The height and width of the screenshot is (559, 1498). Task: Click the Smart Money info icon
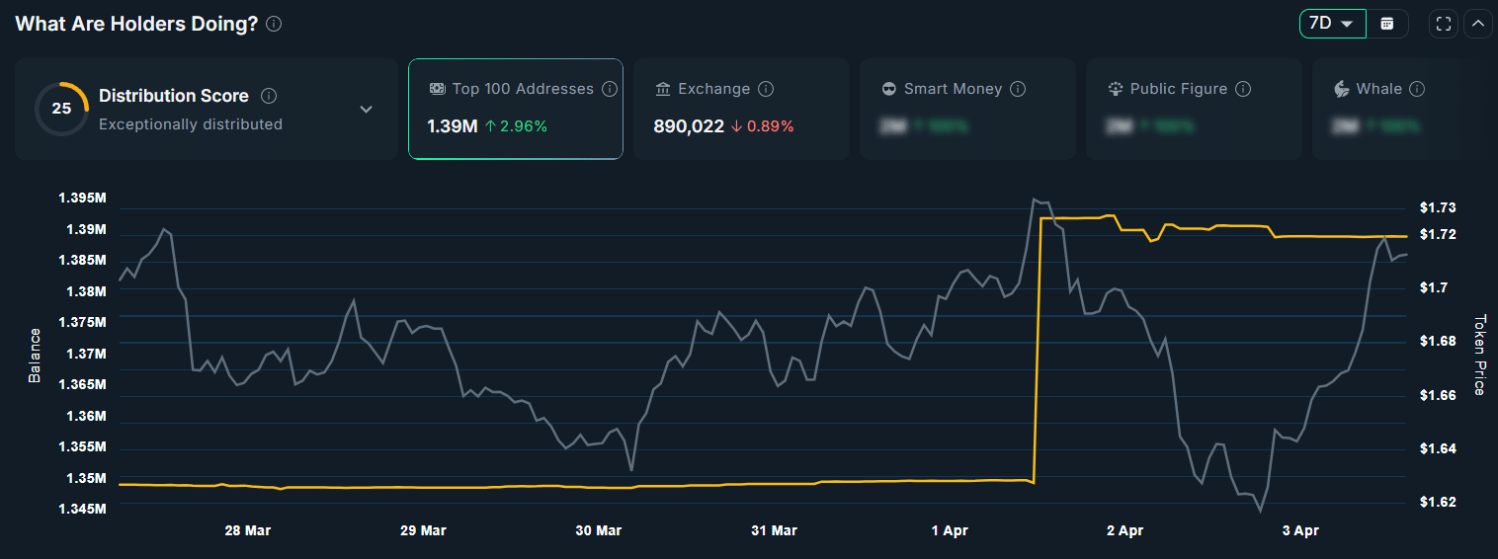(x=1018, y=89)
